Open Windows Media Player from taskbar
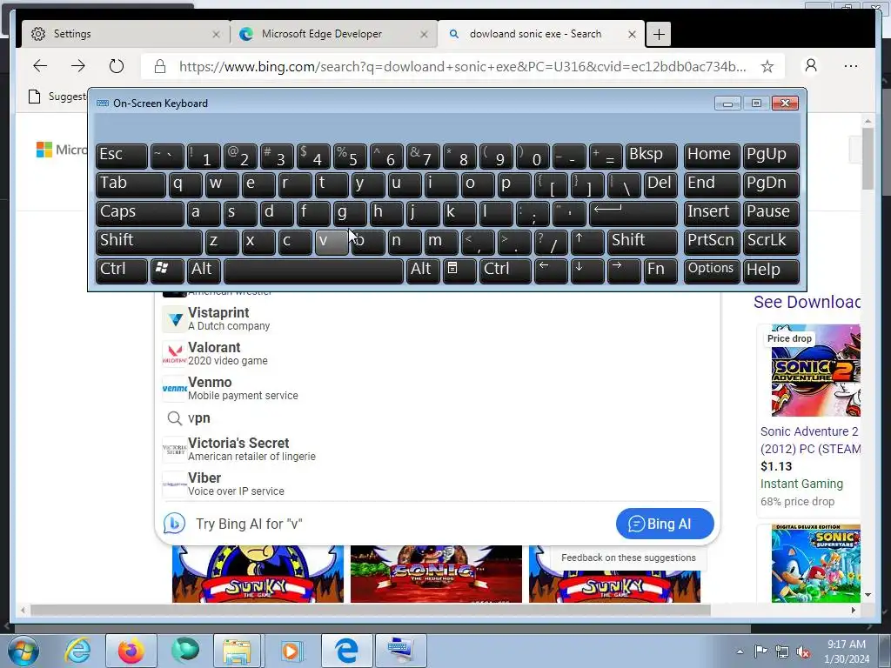Image resolution: width=891 pixels, height=668 pixels. [291, 651]
